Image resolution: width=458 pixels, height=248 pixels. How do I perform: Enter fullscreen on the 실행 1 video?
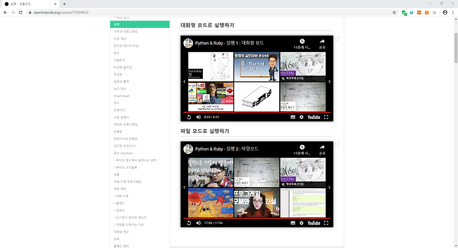[x=326, y=117]
